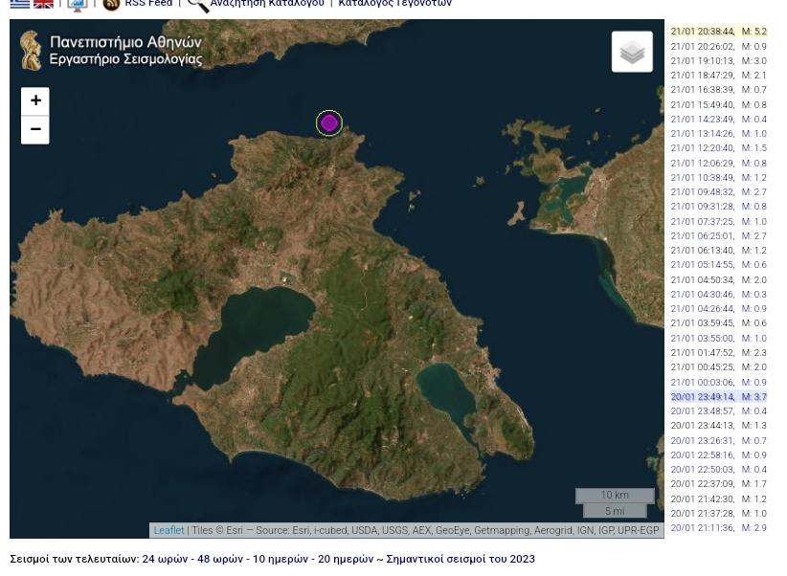
Task: Open Σημαντικοί σεισμοί του 2023 link
Action: pos(461,559)
